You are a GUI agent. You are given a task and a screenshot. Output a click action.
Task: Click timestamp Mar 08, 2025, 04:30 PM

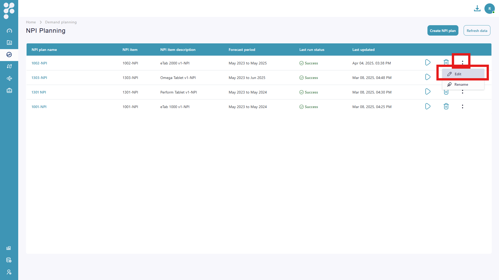[372, 92]
